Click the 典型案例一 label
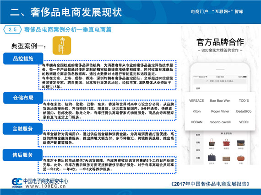 click(29, 46)
